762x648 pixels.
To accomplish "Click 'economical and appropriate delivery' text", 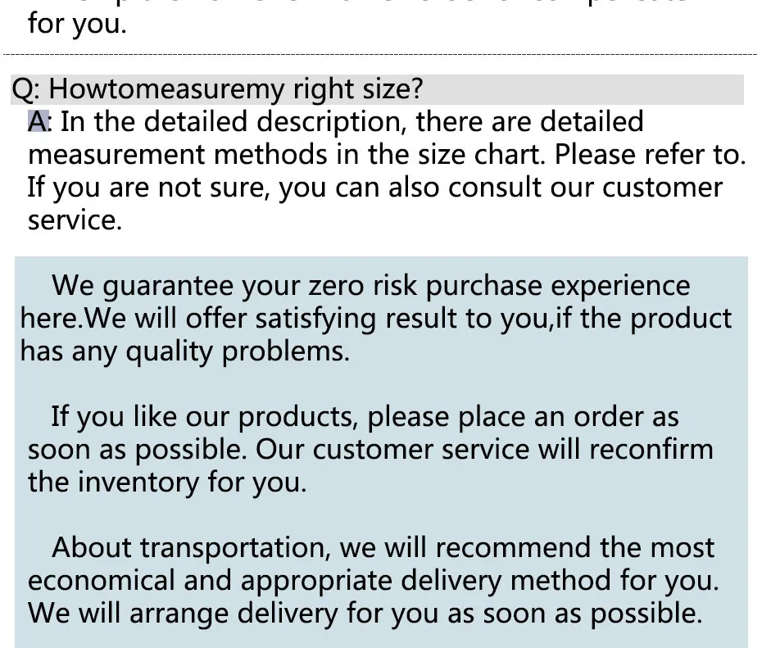I will tap(265, 581).
